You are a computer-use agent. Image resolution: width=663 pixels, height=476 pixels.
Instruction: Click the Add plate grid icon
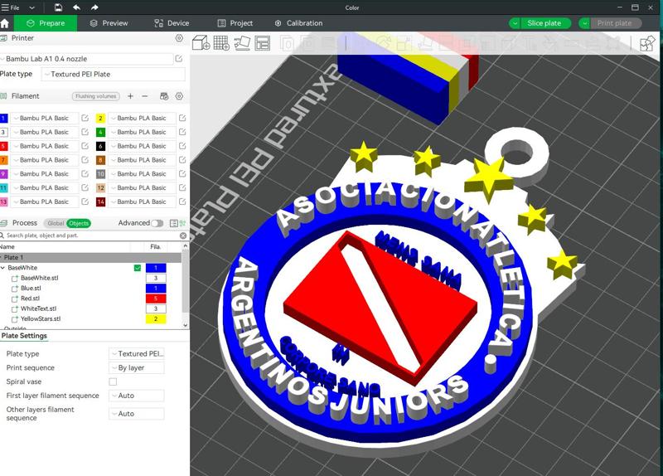(x=221, y=43)
